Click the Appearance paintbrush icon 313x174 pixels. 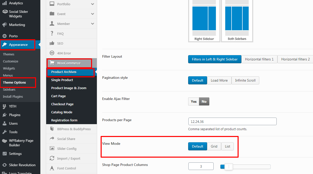coord(5,45)
